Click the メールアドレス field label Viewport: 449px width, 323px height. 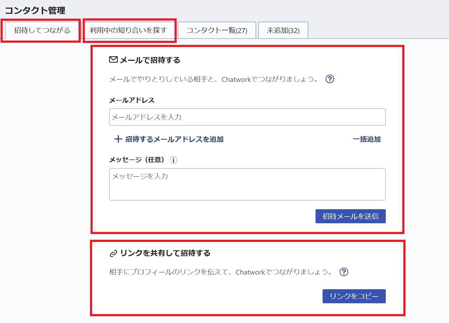[132, 100]
